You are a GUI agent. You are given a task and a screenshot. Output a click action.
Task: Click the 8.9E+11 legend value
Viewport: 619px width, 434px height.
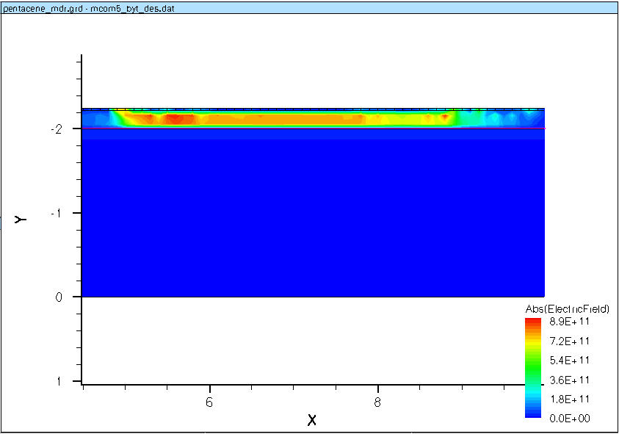(570, 322)
